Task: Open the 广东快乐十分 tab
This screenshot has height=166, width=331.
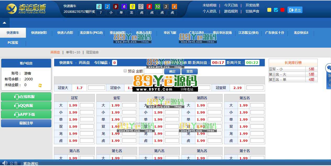Action: [275, 33]
